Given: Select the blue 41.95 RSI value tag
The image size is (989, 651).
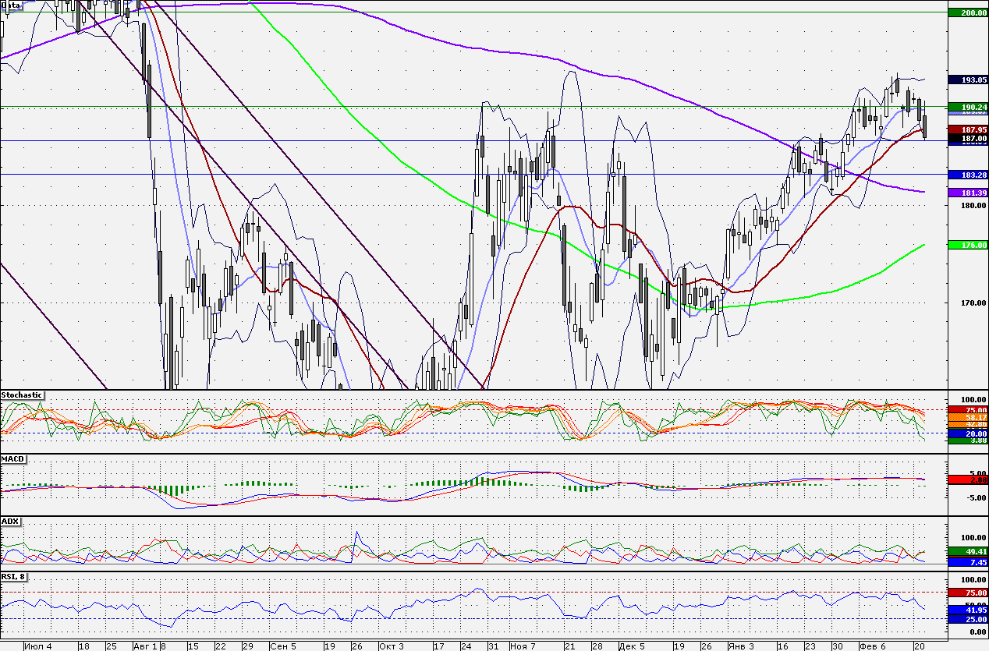Looking at the screenshot, I should point(967,610).
